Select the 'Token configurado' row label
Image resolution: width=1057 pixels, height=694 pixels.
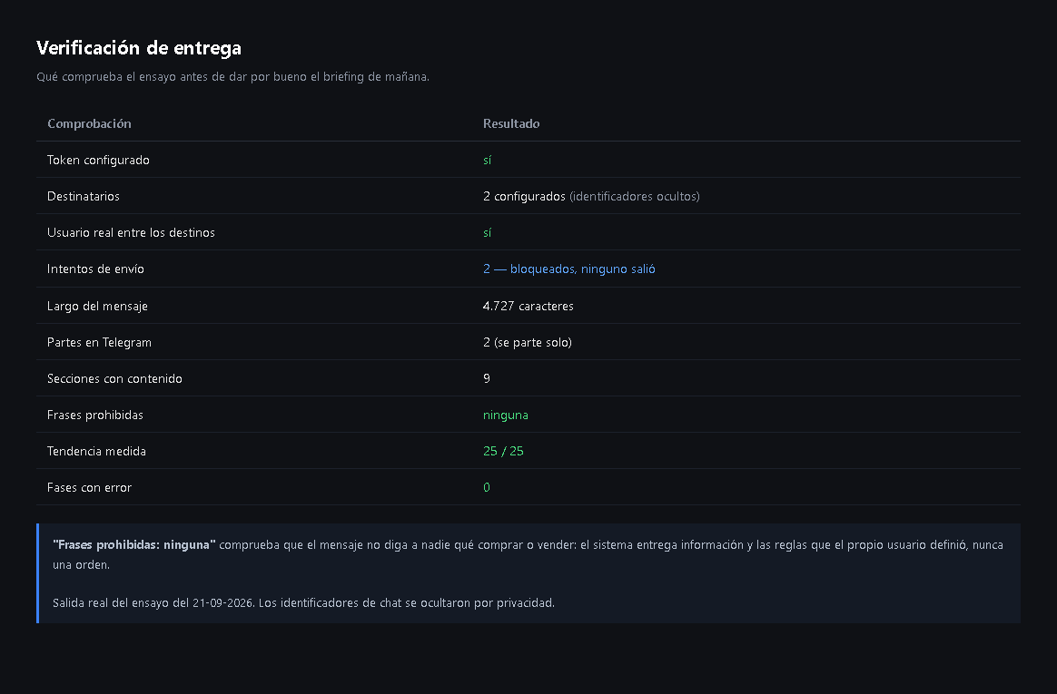point(98,161)
